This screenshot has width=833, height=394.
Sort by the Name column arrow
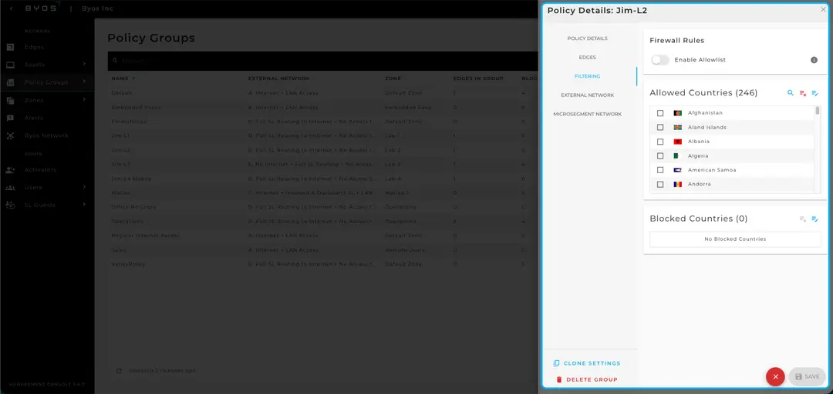point(133,78)
